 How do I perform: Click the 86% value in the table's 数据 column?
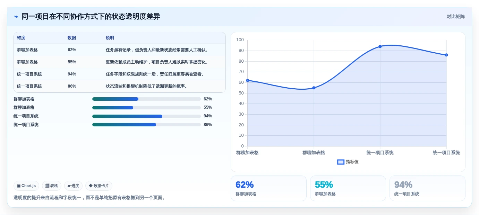tap(72, 86)
